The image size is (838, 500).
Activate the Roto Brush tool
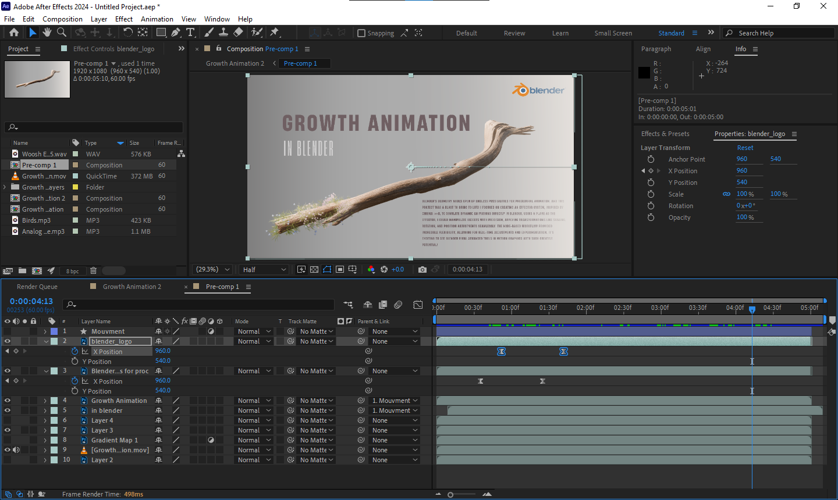pyautogui.click(x=257, y=33)
